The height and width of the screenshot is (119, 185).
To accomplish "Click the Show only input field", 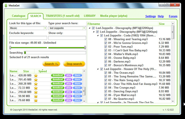I will tap(67, 38).
